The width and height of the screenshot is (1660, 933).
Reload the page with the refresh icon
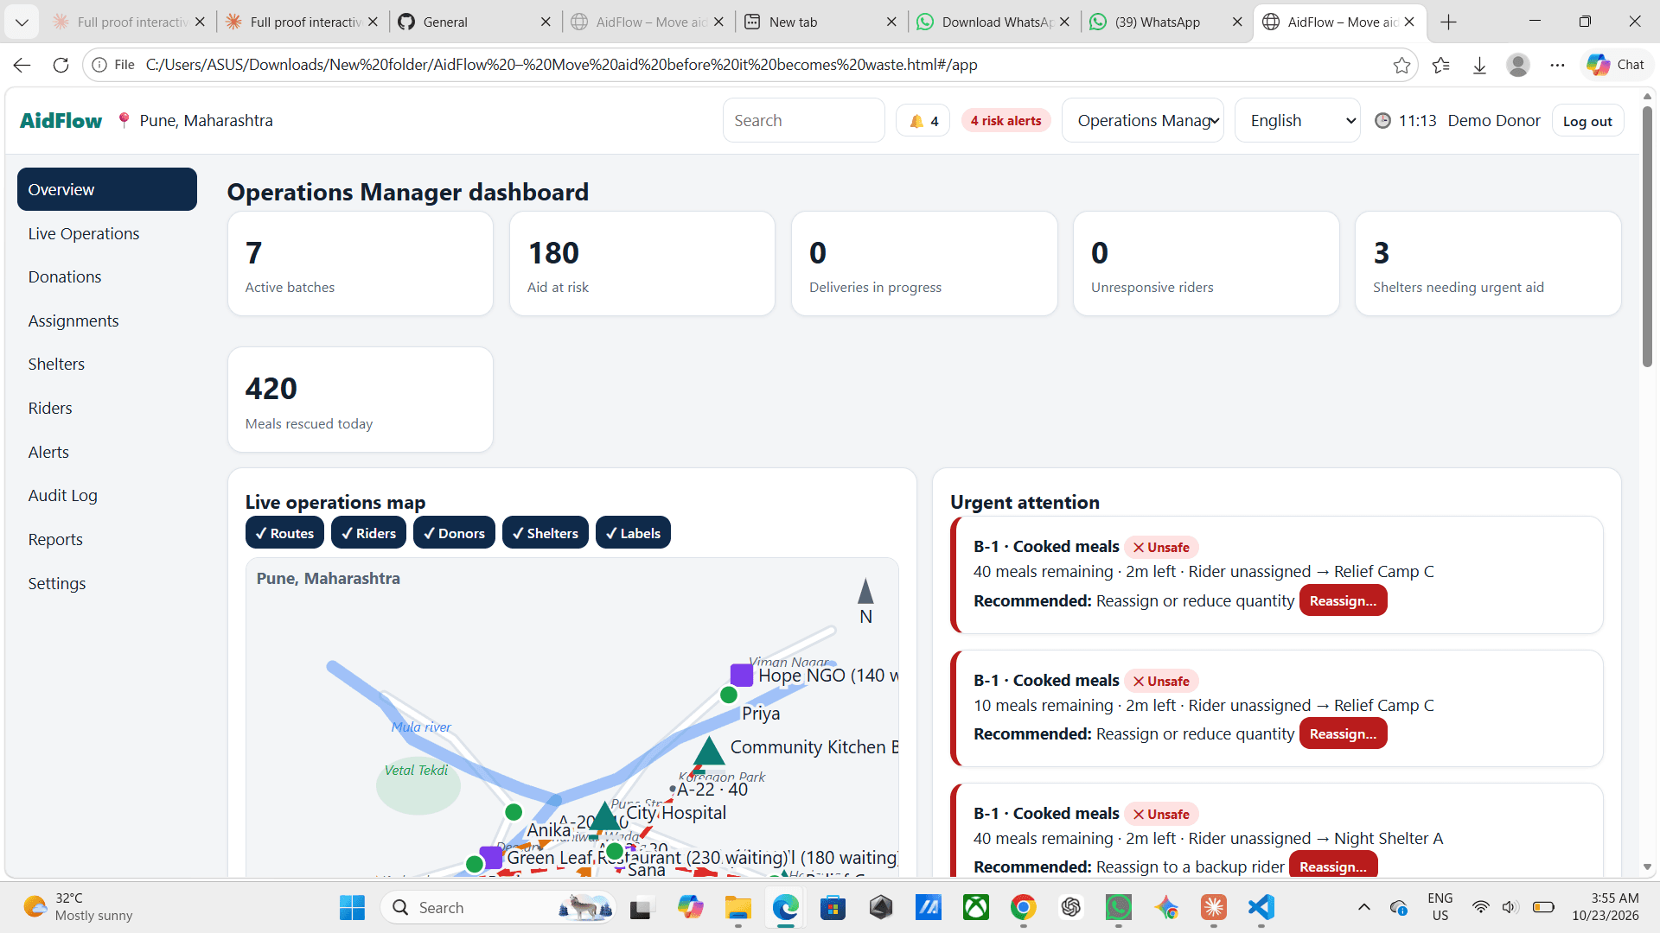(61, 65)
